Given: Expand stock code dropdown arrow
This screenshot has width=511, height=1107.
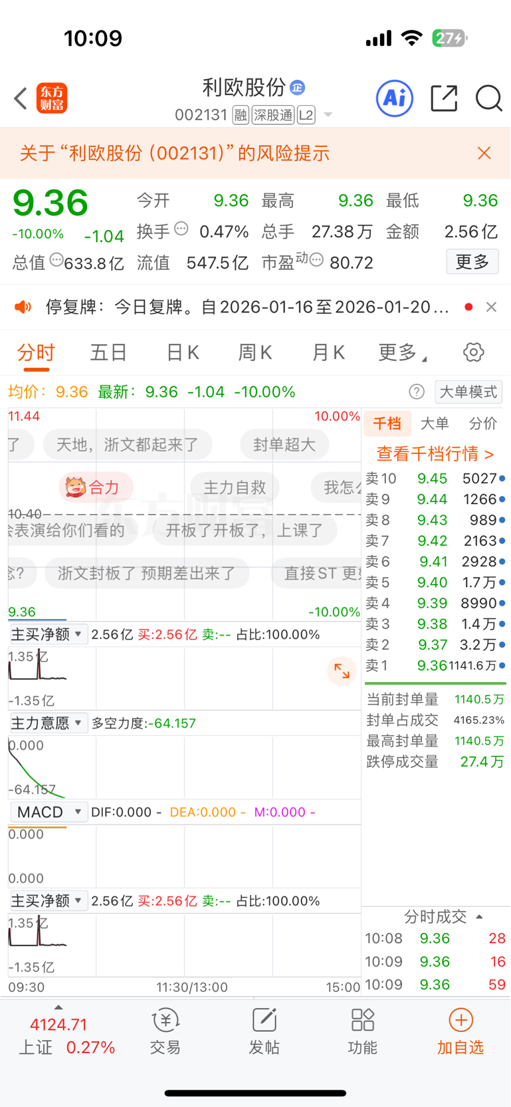Looking at the screenshot, I should [328, 116].
